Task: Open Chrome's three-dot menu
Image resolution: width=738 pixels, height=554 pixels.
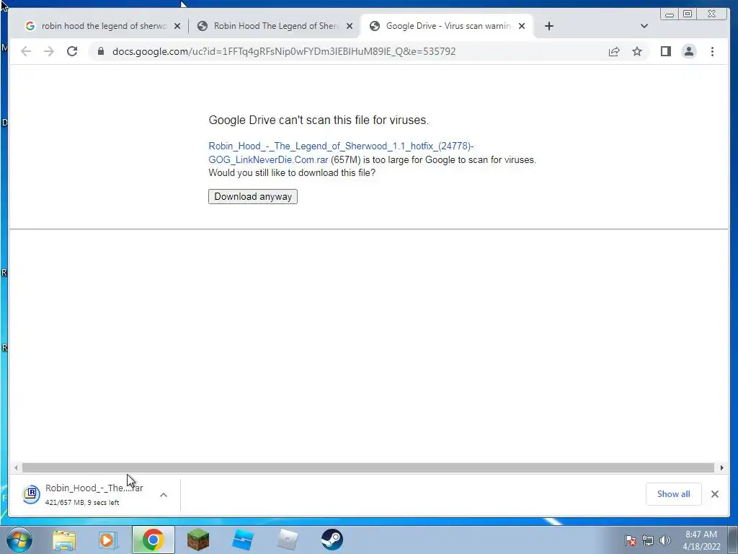Action: tap(712, 51)
